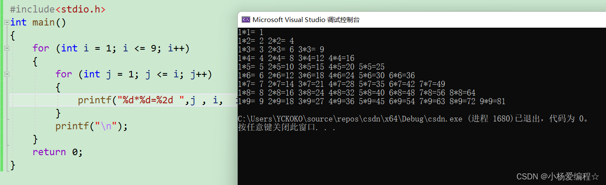Click the return 0; statement
The width and height of the screenshot is (606, 185).
point(57,152)
